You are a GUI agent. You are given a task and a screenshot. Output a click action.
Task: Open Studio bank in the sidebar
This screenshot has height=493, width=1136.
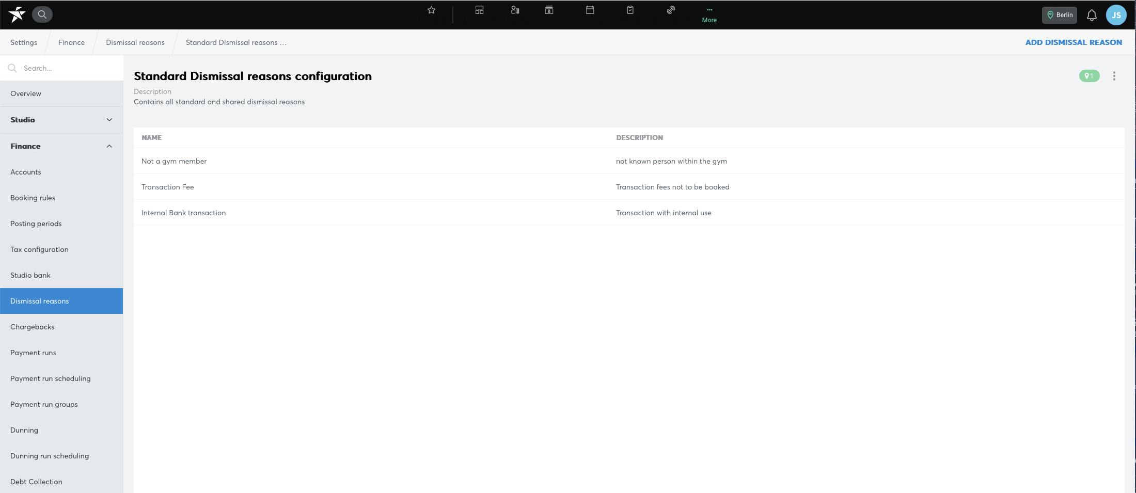coord(61,275)
